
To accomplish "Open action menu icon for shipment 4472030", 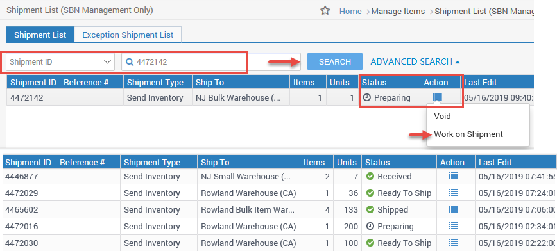I will pyautogui.click(x=454, y=242).
